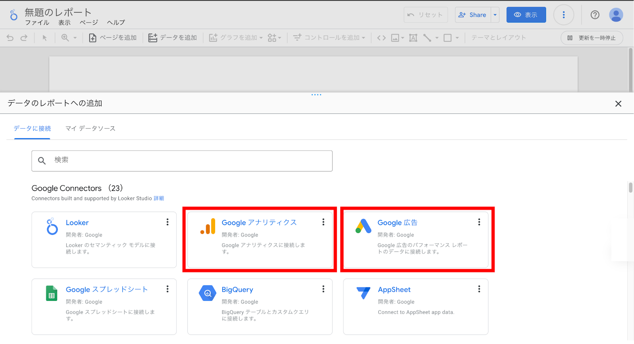Click the リセット button

pyautogui.click(x=426, y=15)
